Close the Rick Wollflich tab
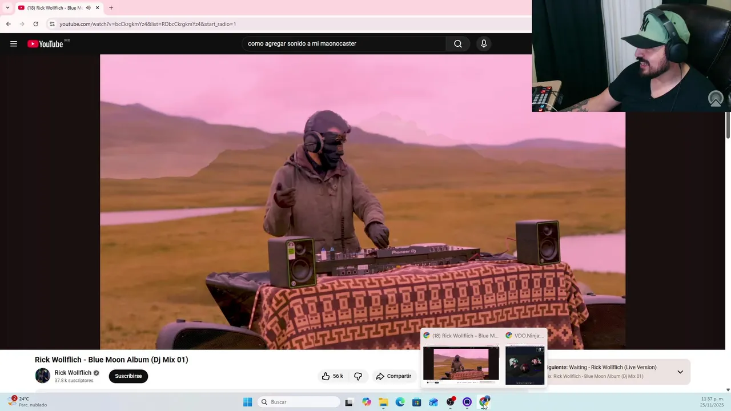 [x=98, y=8]
